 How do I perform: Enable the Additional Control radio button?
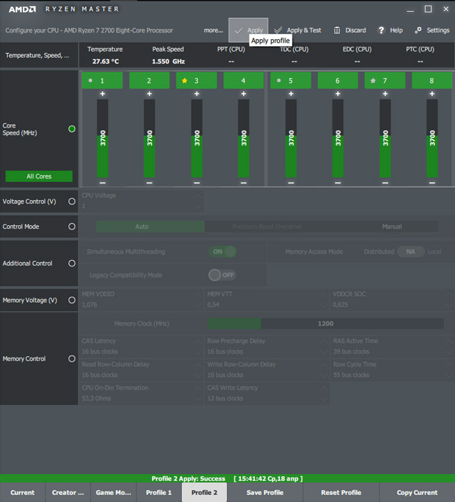tap(72, 263)
